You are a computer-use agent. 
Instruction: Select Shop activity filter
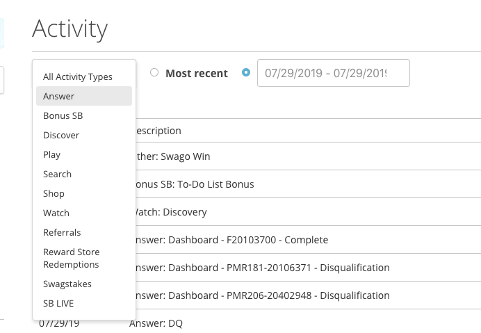54,193
